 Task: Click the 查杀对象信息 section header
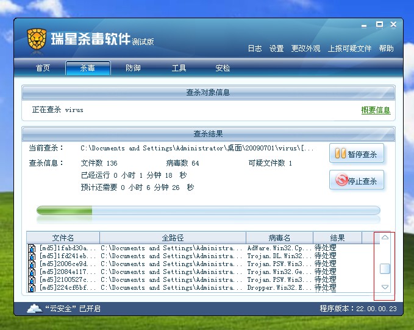point(209,93)
